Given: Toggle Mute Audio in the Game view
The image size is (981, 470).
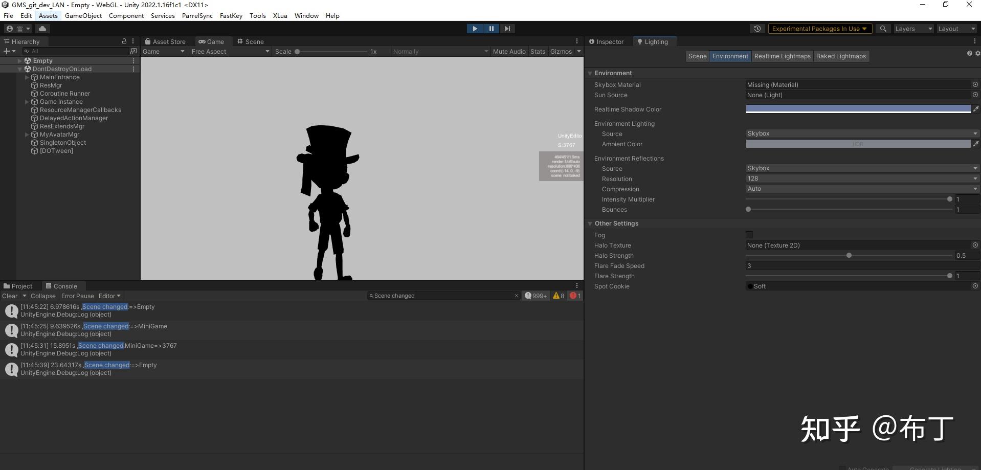Looking at the screenshot, I should click(x=509, y=51).
